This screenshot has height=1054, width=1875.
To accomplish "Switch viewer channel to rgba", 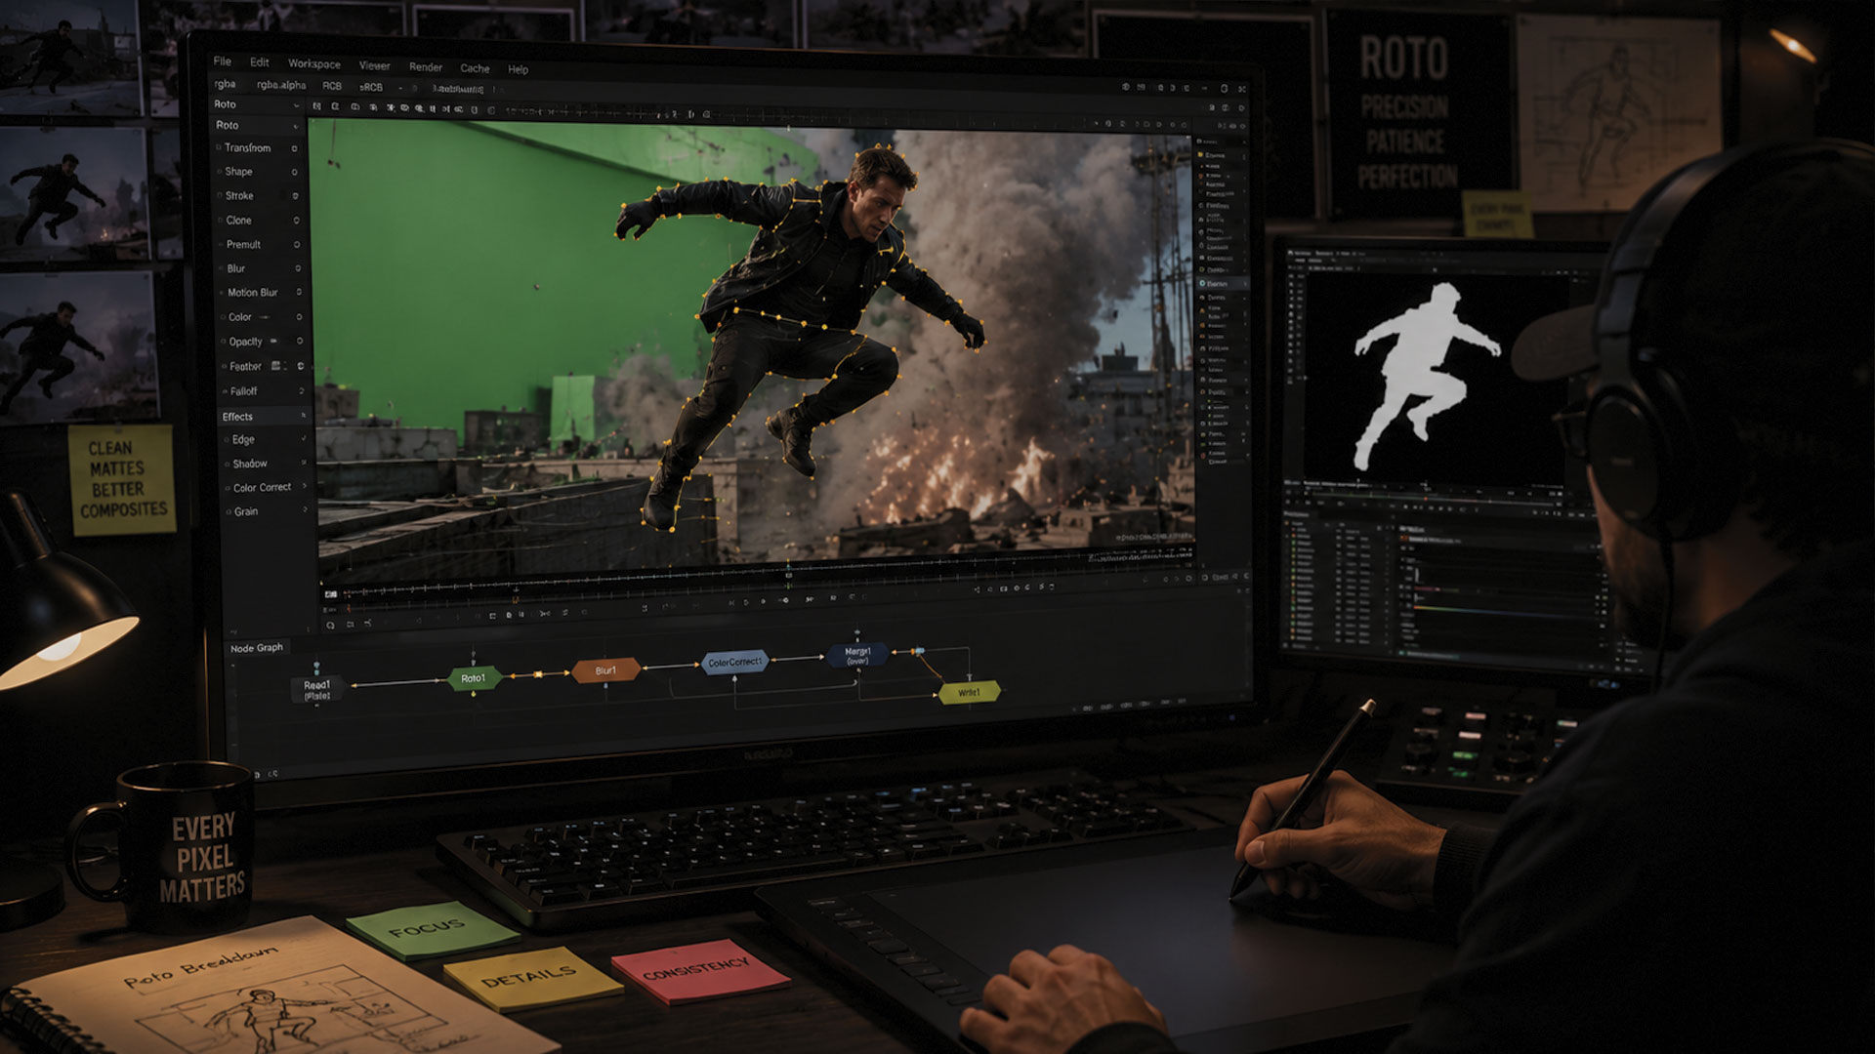I will (x=226, y=84).
